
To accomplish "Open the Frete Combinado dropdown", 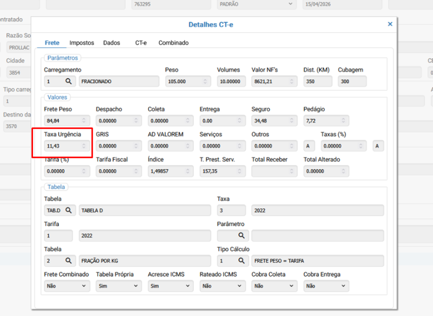I will click(x=67, y=286).
